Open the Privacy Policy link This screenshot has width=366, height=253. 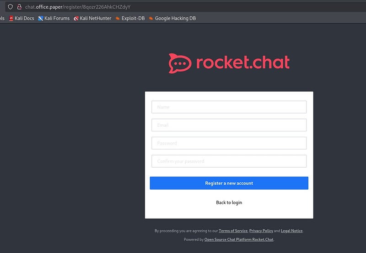[x=261, y=231]
